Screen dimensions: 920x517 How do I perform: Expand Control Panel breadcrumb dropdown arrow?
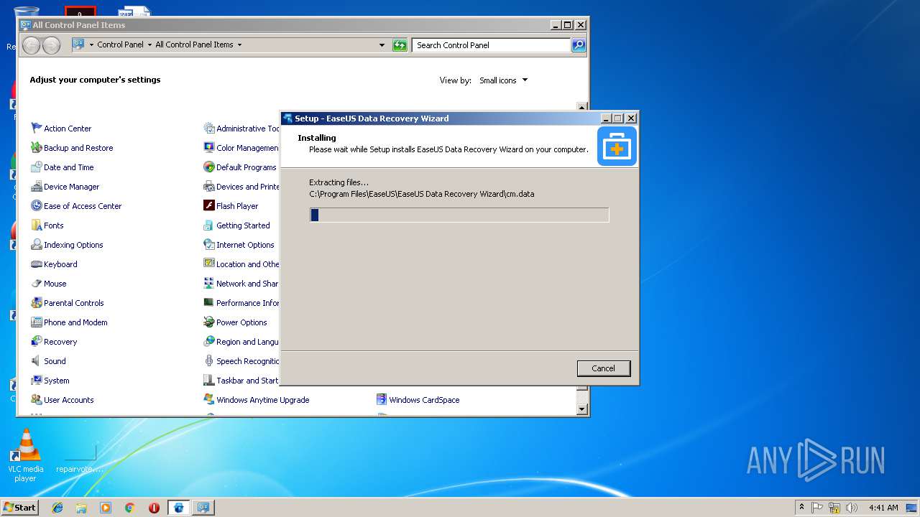click(x=149, y=45)
